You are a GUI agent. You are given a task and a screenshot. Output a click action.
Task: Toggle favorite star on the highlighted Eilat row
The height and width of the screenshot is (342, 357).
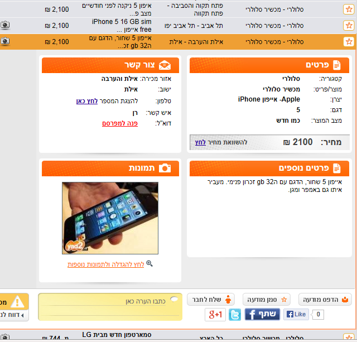pyautogui.click(x=349, y=42)
